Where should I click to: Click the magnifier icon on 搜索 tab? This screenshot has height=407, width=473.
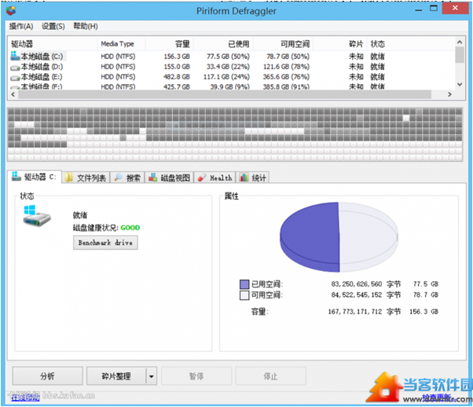click(118, 178)
